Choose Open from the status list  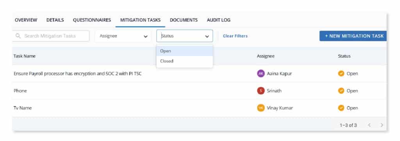pos(184,51)
